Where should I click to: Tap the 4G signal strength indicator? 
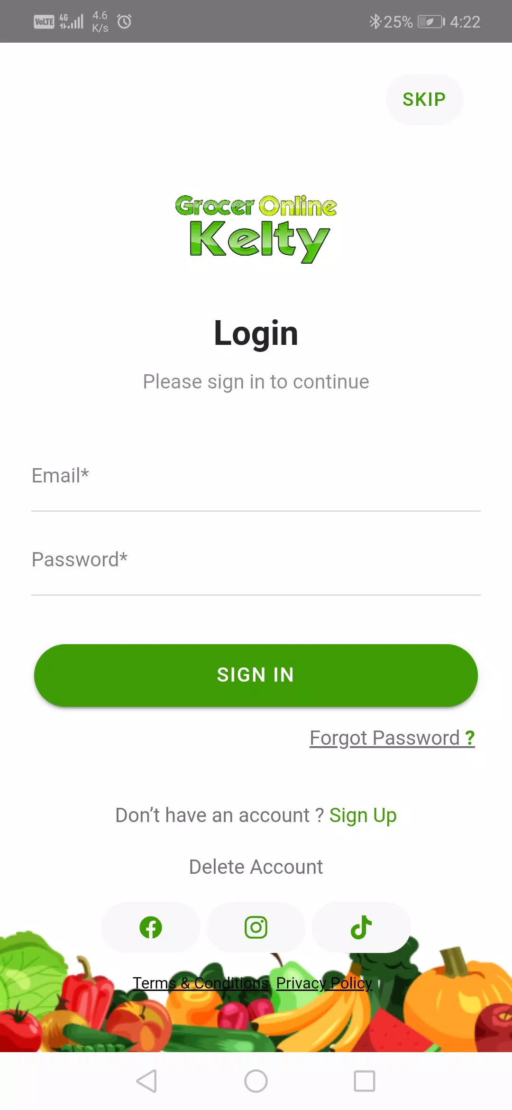pos(71,21)
